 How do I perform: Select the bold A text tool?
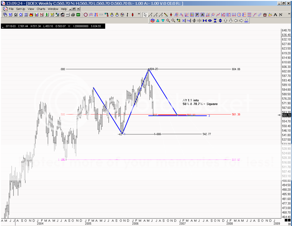(275, 15)
